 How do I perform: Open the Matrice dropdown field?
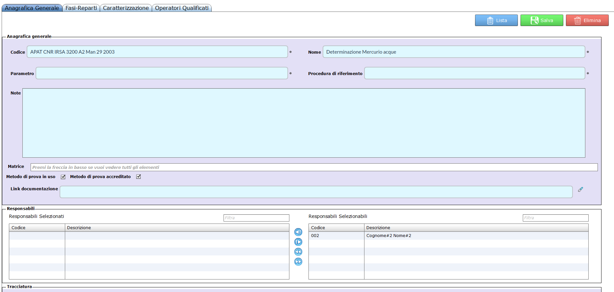(x=314, y=167)
